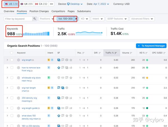Switch to CA 232 database tab
The width and height of the screenshot is (168, 127).
pos(41,4)
